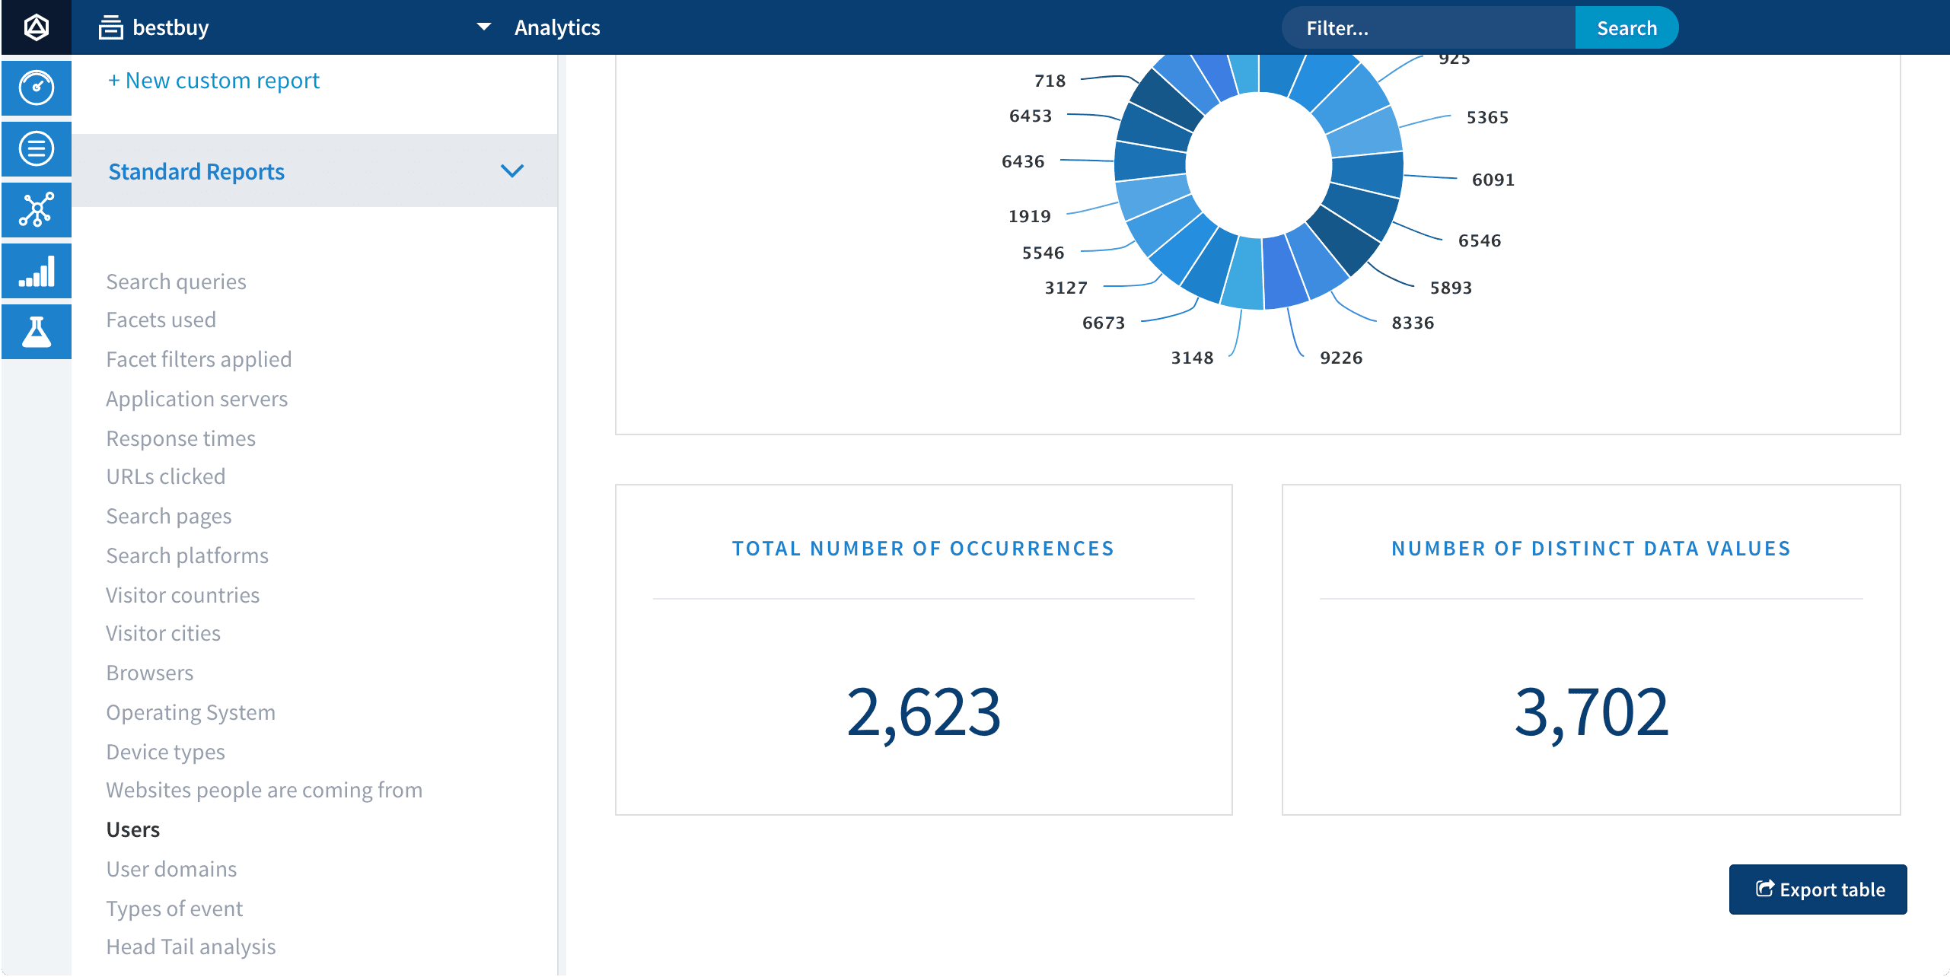
Task: Click the donut chart slice labeled 9226
Action: (x=1284, y=272)
